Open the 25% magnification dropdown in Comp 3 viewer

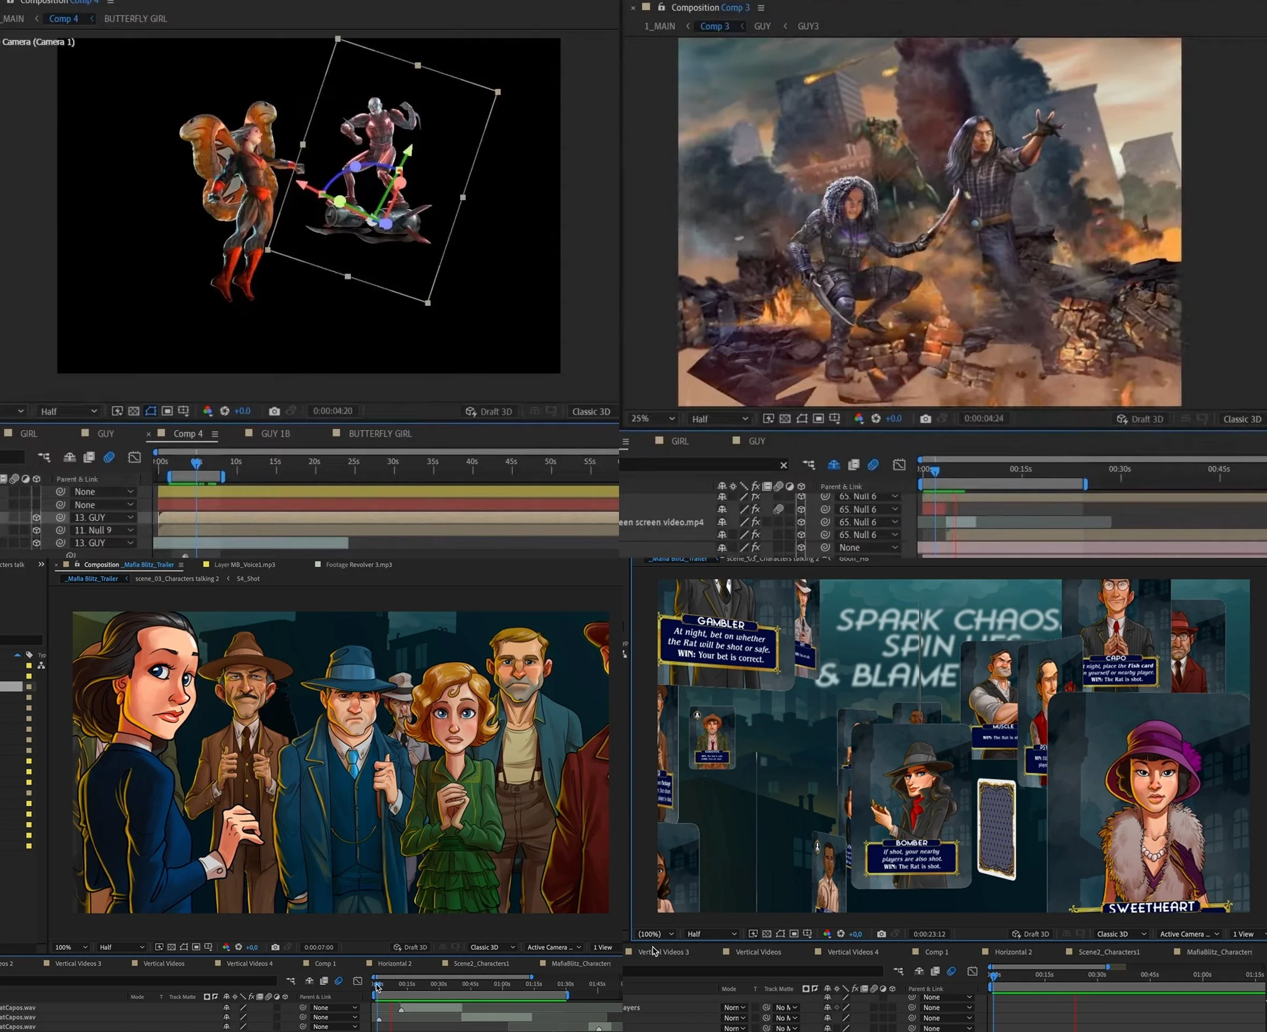click(x=653, y=419)
